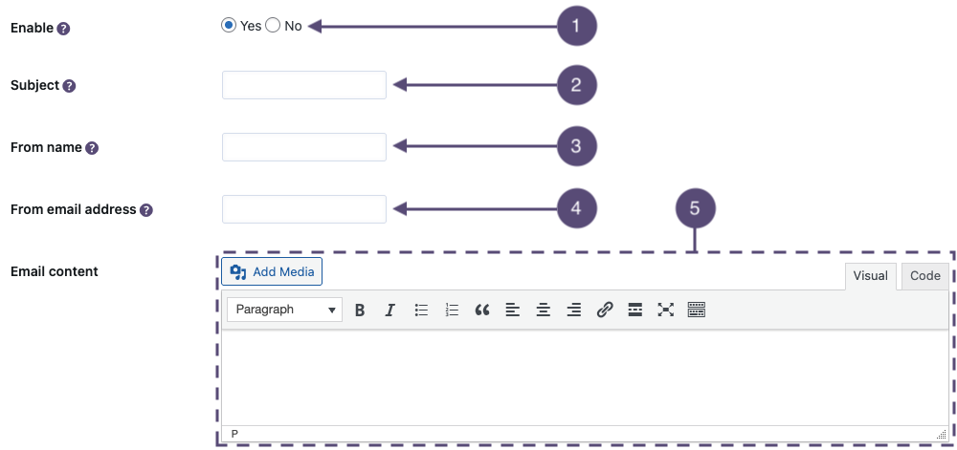
Task: Click the Add Media button
Action: (273, 272)
